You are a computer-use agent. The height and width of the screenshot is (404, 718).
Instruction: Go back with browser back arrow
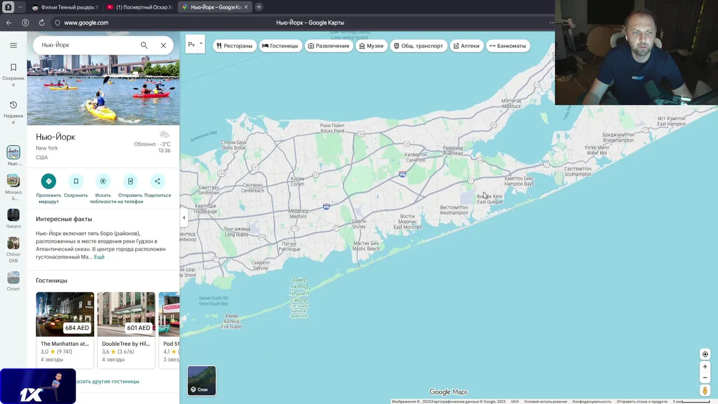9,23
